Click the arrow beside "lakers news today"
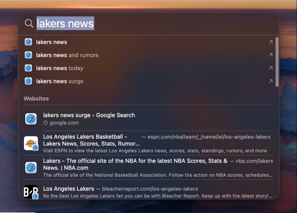This screenshot has height=213, width=297. click(x=271, y=68)
